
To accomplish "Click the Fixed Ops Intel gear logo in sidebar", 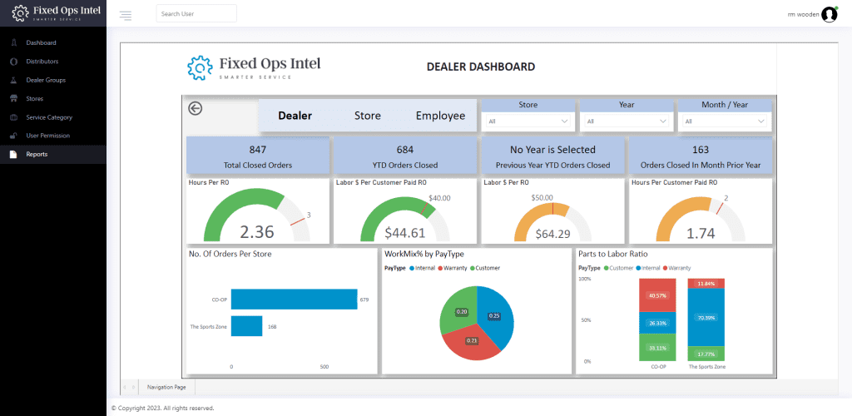I will [20, 13].
